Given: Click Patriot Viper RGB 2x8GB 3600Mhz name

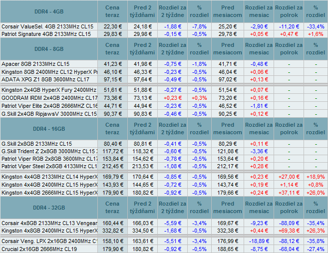Looking at the screenshot, I should coord(49,159).
